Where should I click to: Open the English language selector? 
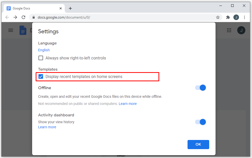[44, 50]
